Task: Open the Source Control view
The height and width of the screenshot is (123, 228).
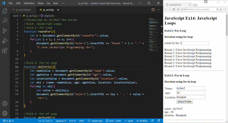Action: click(5, 31)
